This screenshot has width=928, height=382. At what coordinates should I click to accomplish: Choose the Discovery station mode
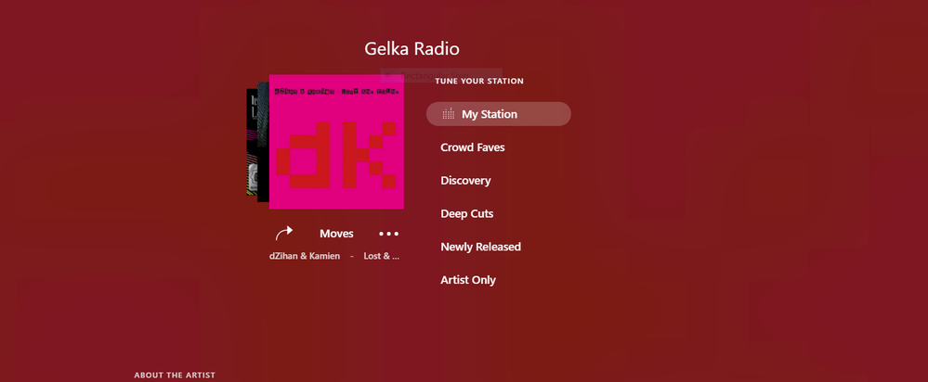click(465, 180)
